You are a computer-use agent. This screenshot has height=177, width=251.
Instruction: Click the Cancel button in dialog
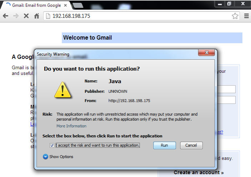[x=191, y=145]
